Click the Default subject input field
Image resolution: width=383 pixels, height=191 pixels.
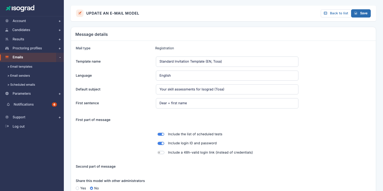[227, 89]
